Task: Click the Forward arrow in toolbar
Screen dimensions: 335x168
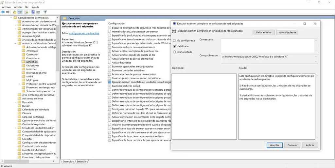Action: click(8, 12)
